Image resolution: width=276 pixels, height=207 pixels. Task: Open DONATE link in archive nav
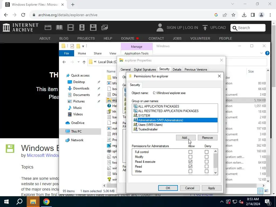[x=130, y=38]
